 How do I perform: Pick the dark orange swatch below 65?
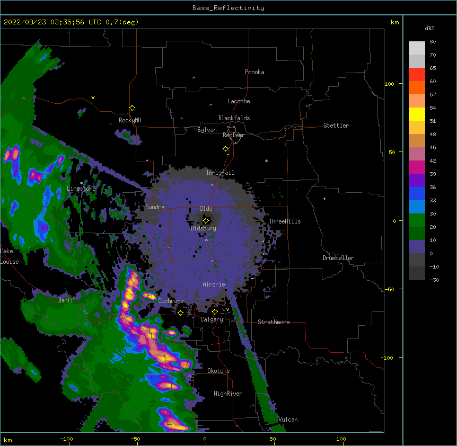point(417,87)
